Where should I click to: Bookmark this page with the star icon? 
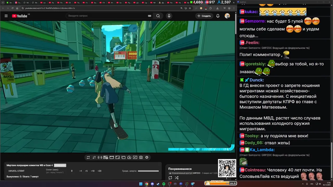190,8
